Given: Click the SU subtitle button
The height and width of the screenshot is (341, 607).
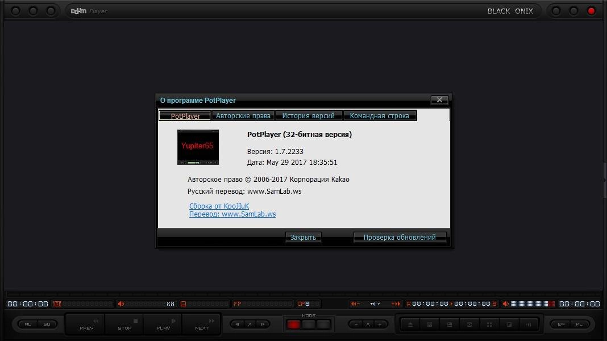Looking at the screenshot, I should click(x=47, y=325).
